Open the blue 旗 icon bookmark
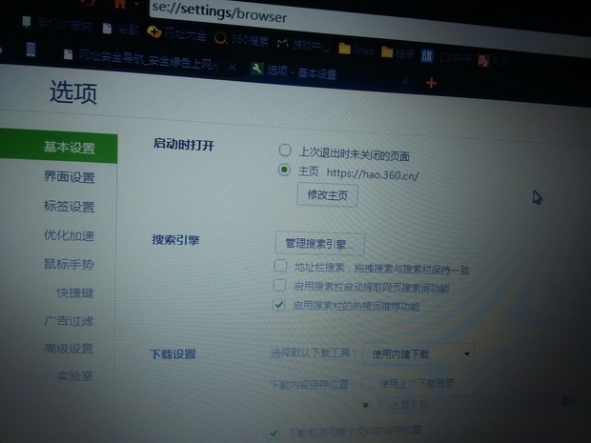Viewport: 591px width, 443px height. click(x=427, y=55)
